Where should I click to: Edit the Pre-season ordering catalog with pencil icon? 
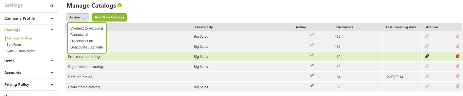(427, 56)
